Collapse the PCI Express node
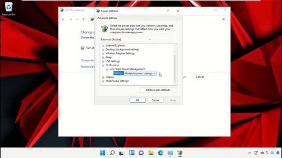The height and width of the screenshot is (158, 282). [x=103, y=65]
